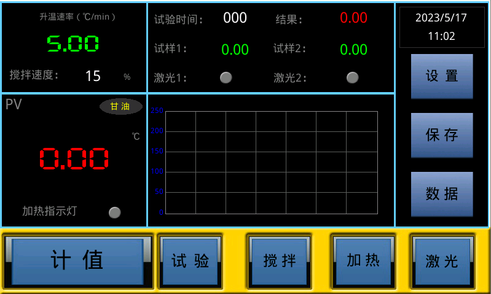Start the test with 试验 button
This screenshot has height=294, width=491.
[190, 261]
